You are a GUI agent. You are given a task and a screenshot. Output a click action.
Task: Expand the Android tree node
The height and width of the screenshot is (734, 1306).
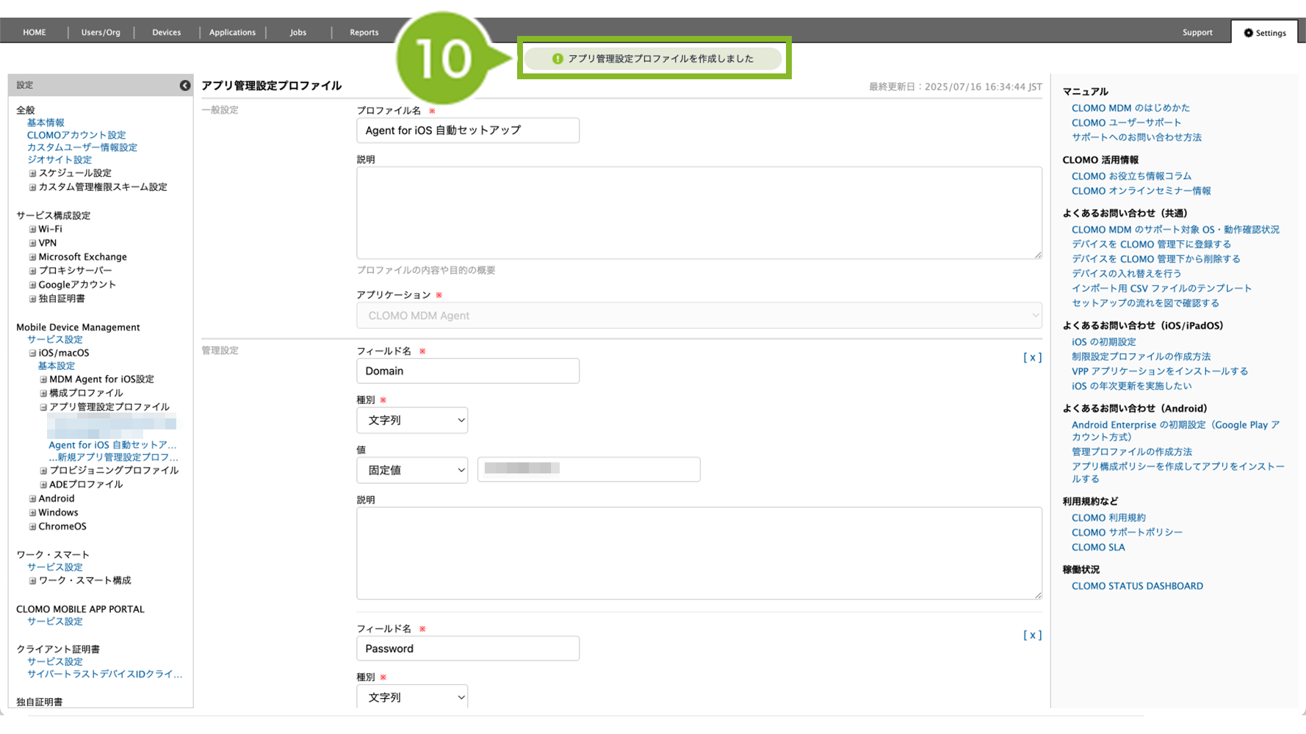point(32,498)
